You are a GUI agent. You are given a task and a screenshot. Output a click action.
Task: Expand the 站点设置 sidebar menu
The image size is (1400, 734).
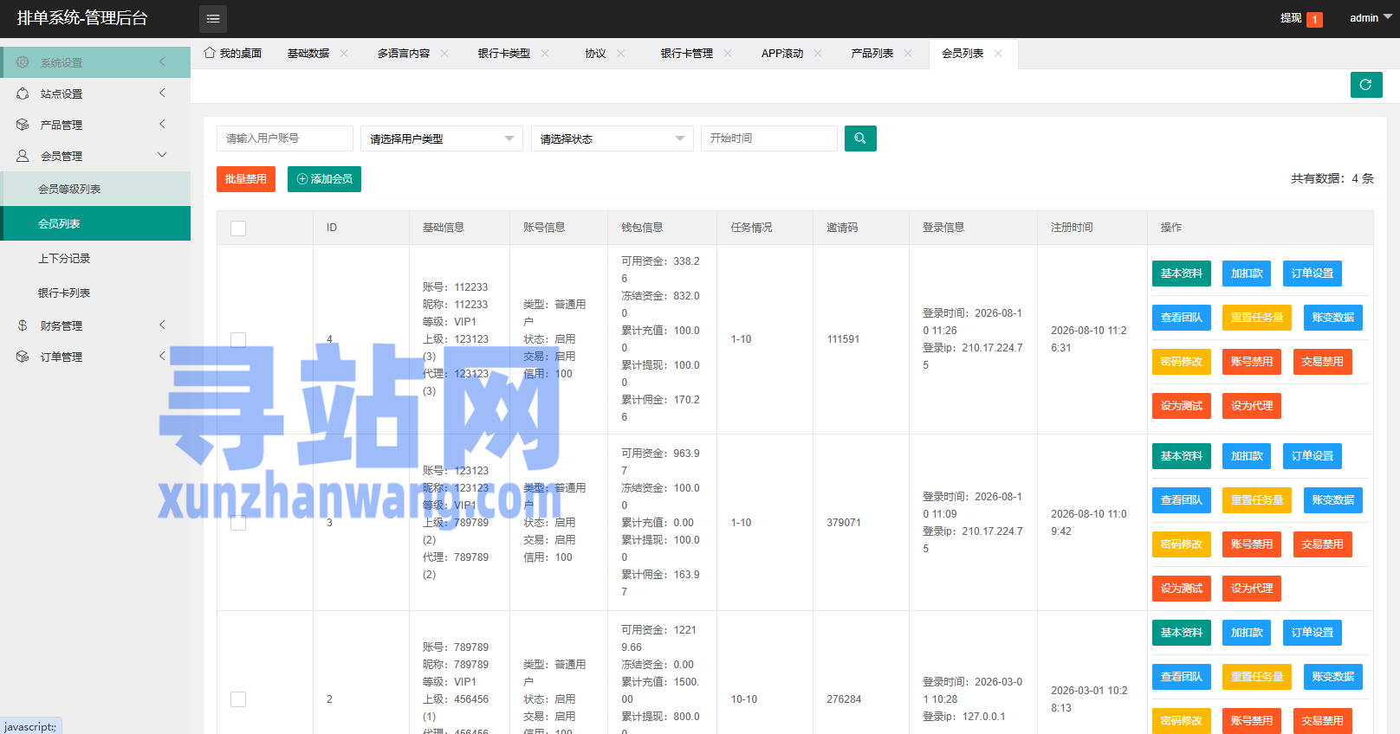coord(95,93)
